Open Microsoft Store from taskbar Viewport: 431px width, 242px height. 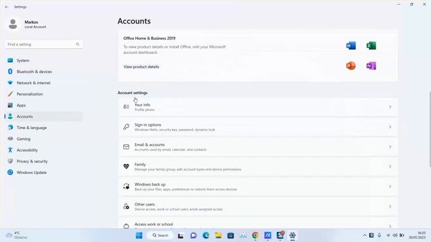(230, 235)
